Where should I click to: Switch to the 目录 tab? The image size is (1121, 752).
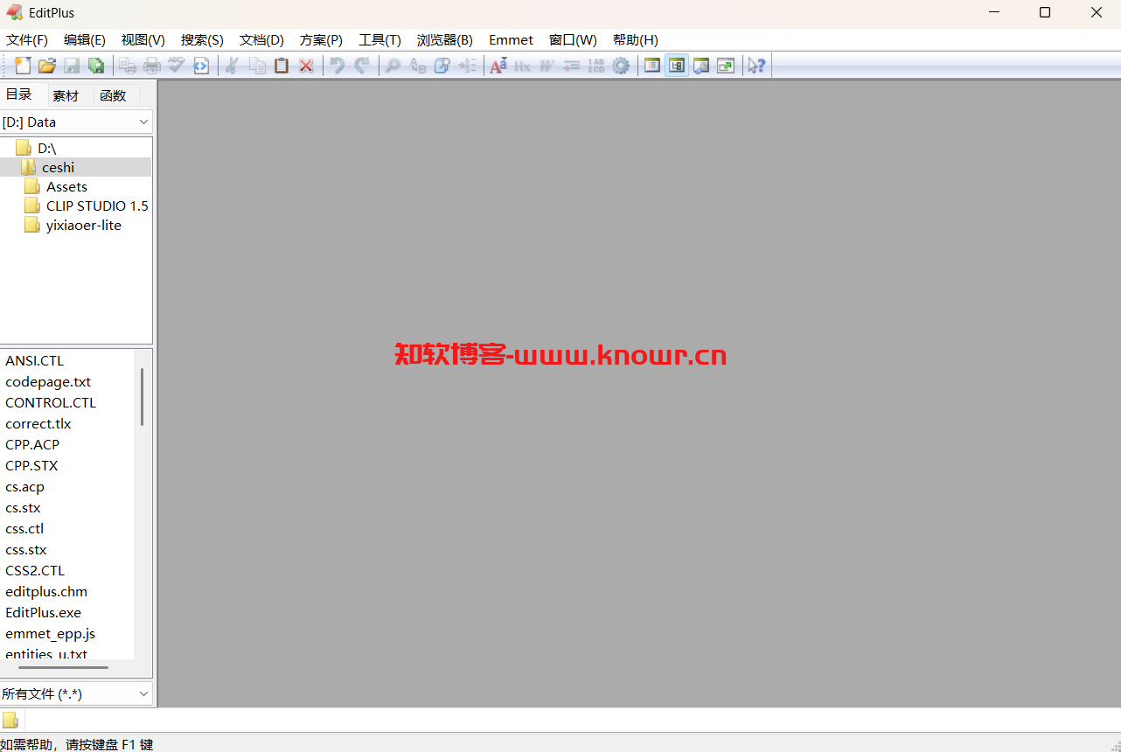coord(19,94)
